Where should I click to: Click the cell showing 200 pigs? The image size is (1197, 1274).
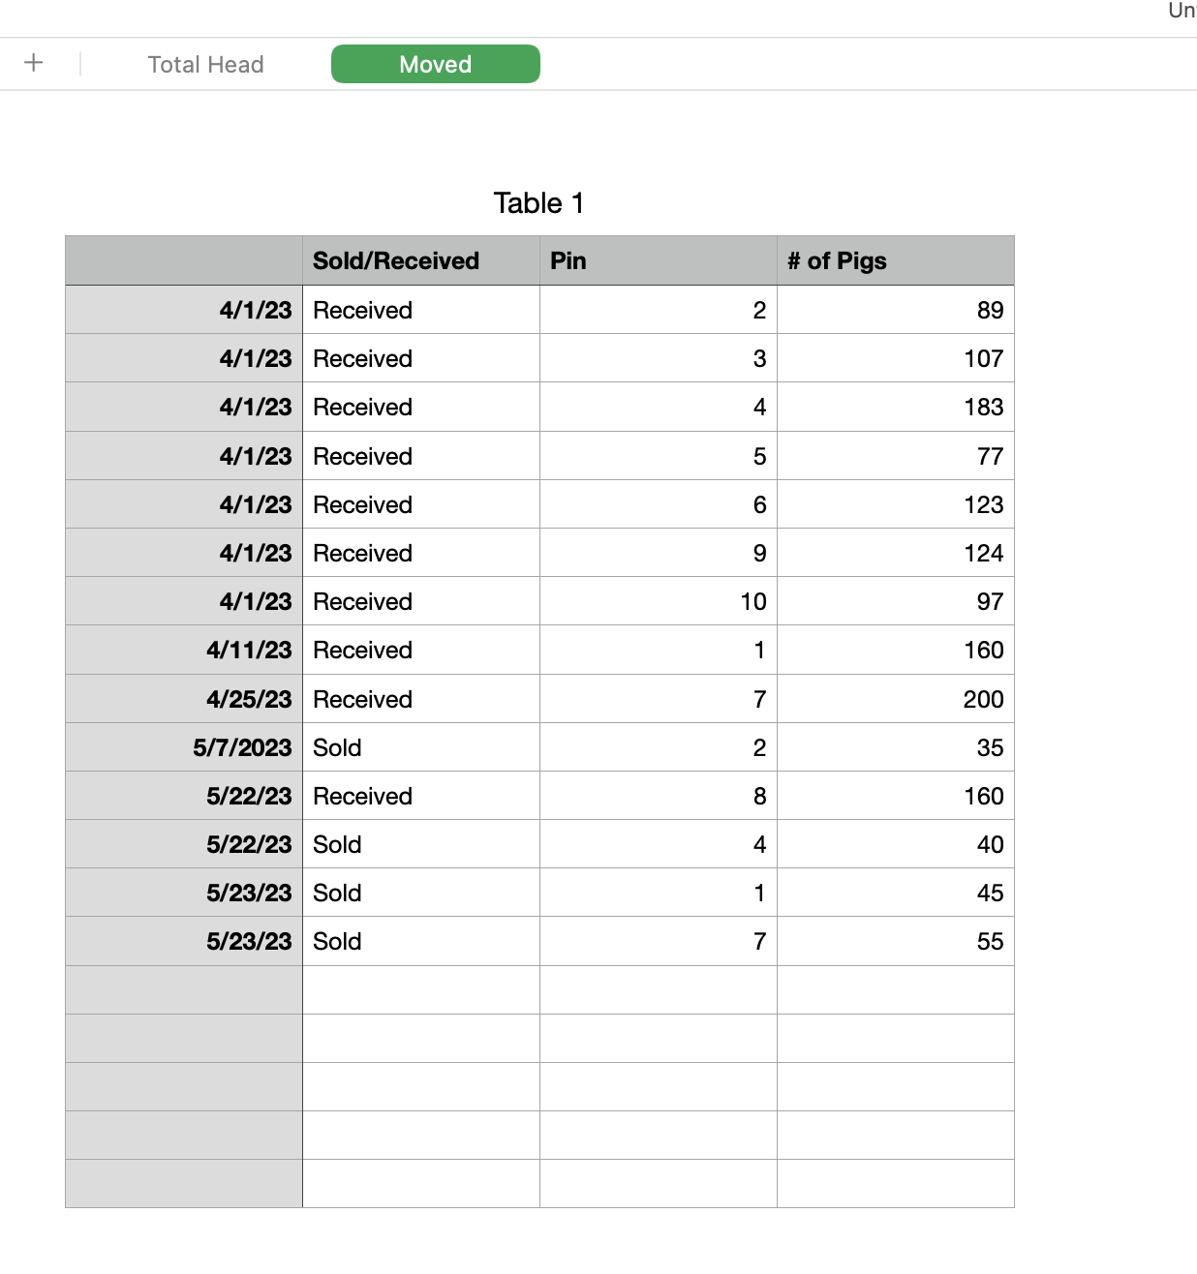(x=895, y=699)
